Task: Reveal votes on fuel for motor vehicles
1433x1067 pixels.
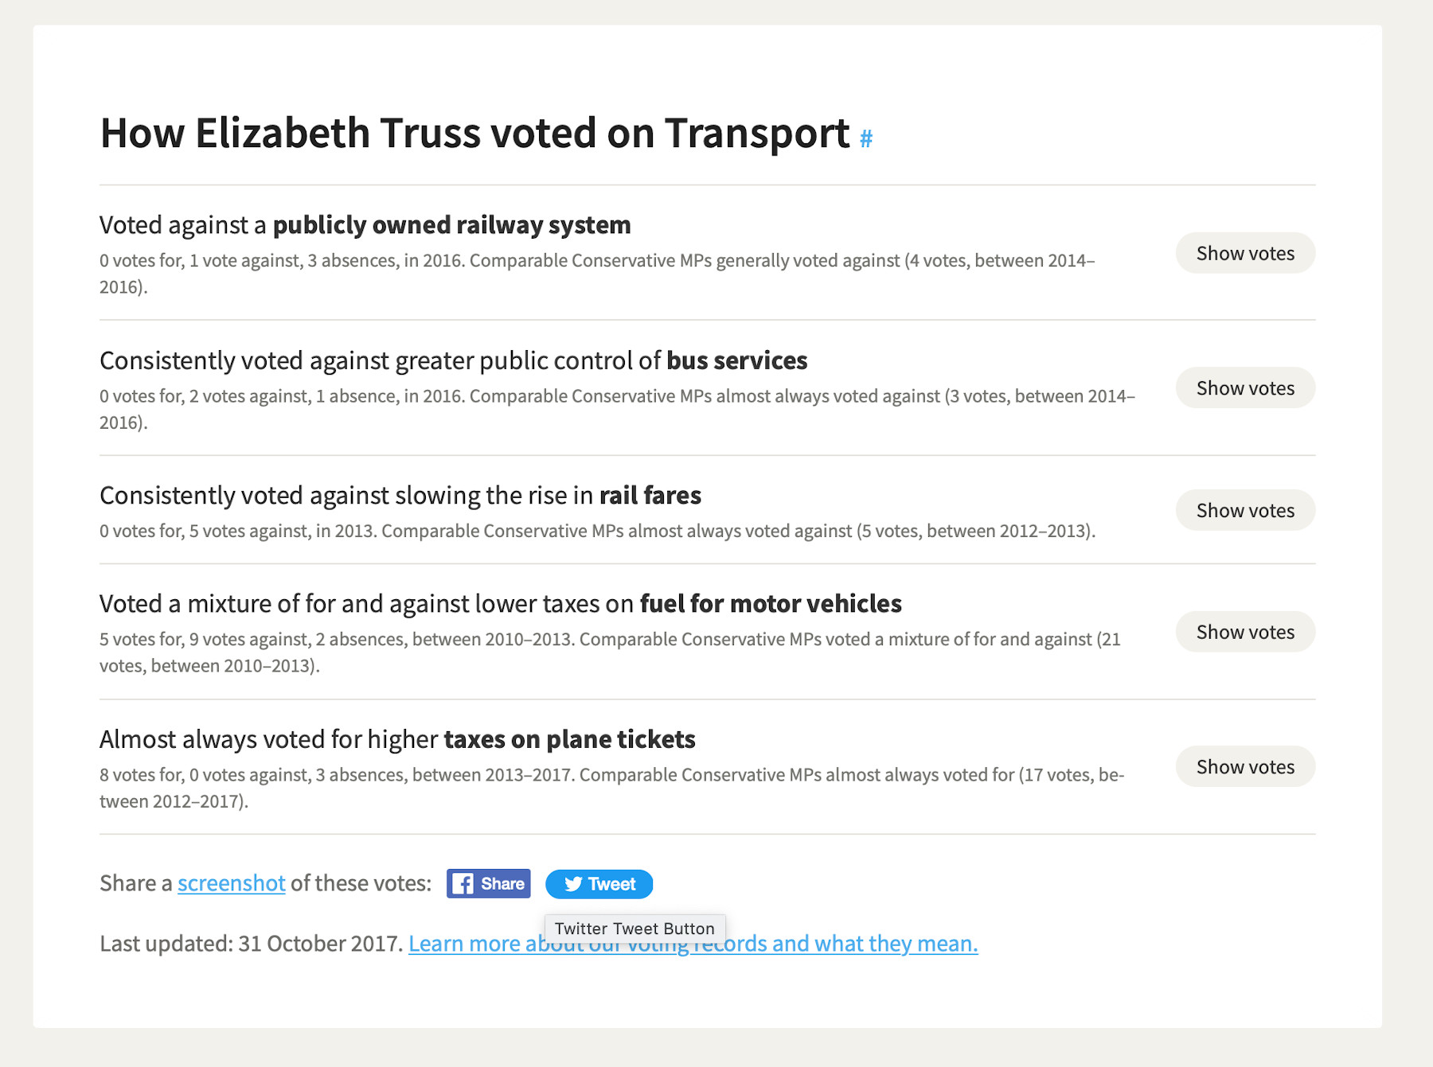Action: pos(1244,632)
